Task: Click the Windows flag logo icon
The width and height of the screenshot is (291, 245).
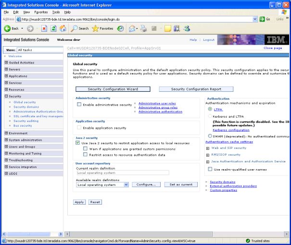Action: coord(284,12)
